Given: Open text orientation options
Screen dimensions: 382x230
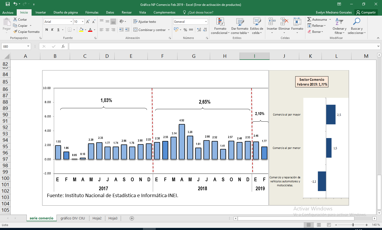Looking at the screenshot, I should point(123,21).
